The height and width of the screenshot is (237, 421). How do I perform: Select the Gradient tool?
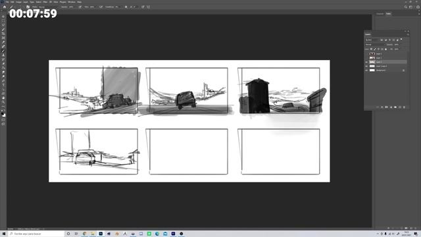coord(3,68)
